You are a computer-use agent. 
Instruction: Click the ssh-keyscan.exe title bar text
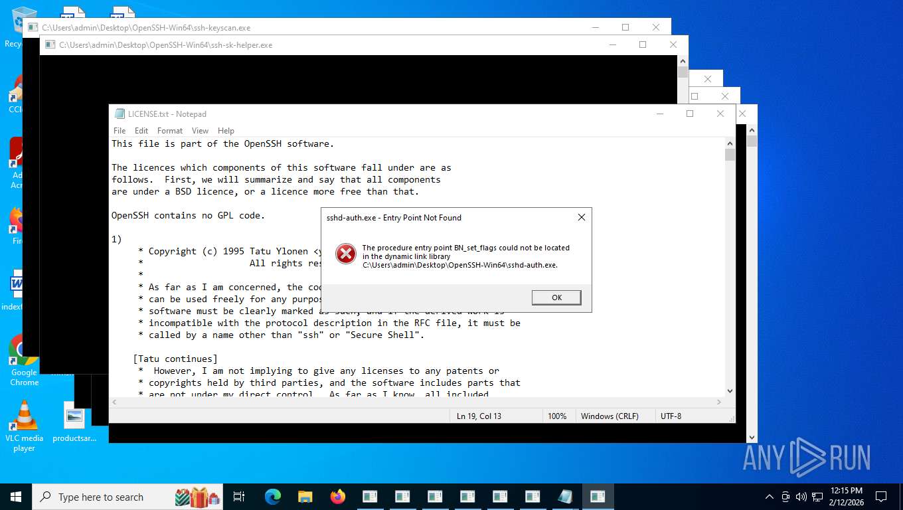(146, 28)
